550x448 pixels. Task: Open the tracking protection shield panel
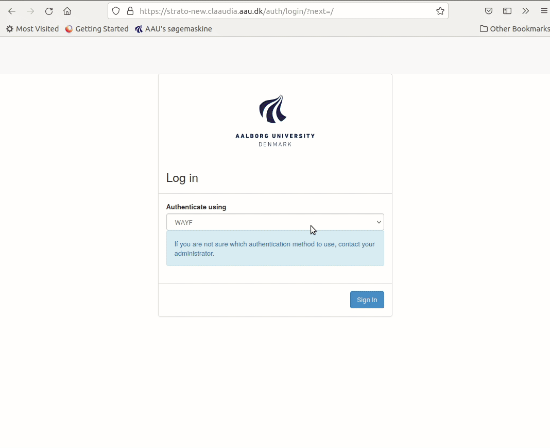tap(116, 11)
